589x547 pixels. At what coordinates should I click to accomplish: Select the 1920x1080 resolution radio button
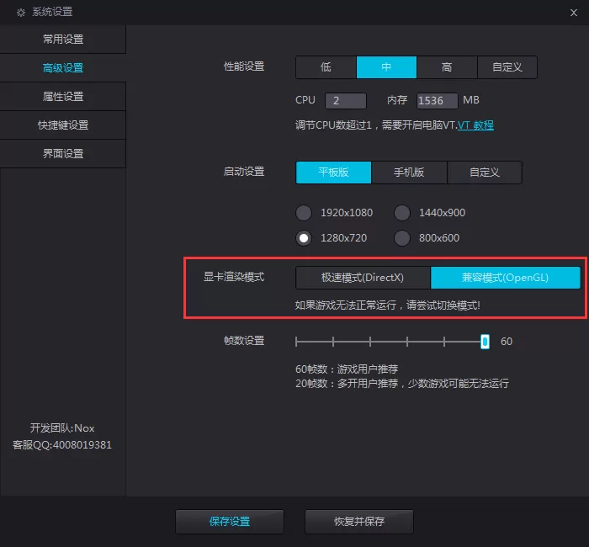[x=304, y=213]
